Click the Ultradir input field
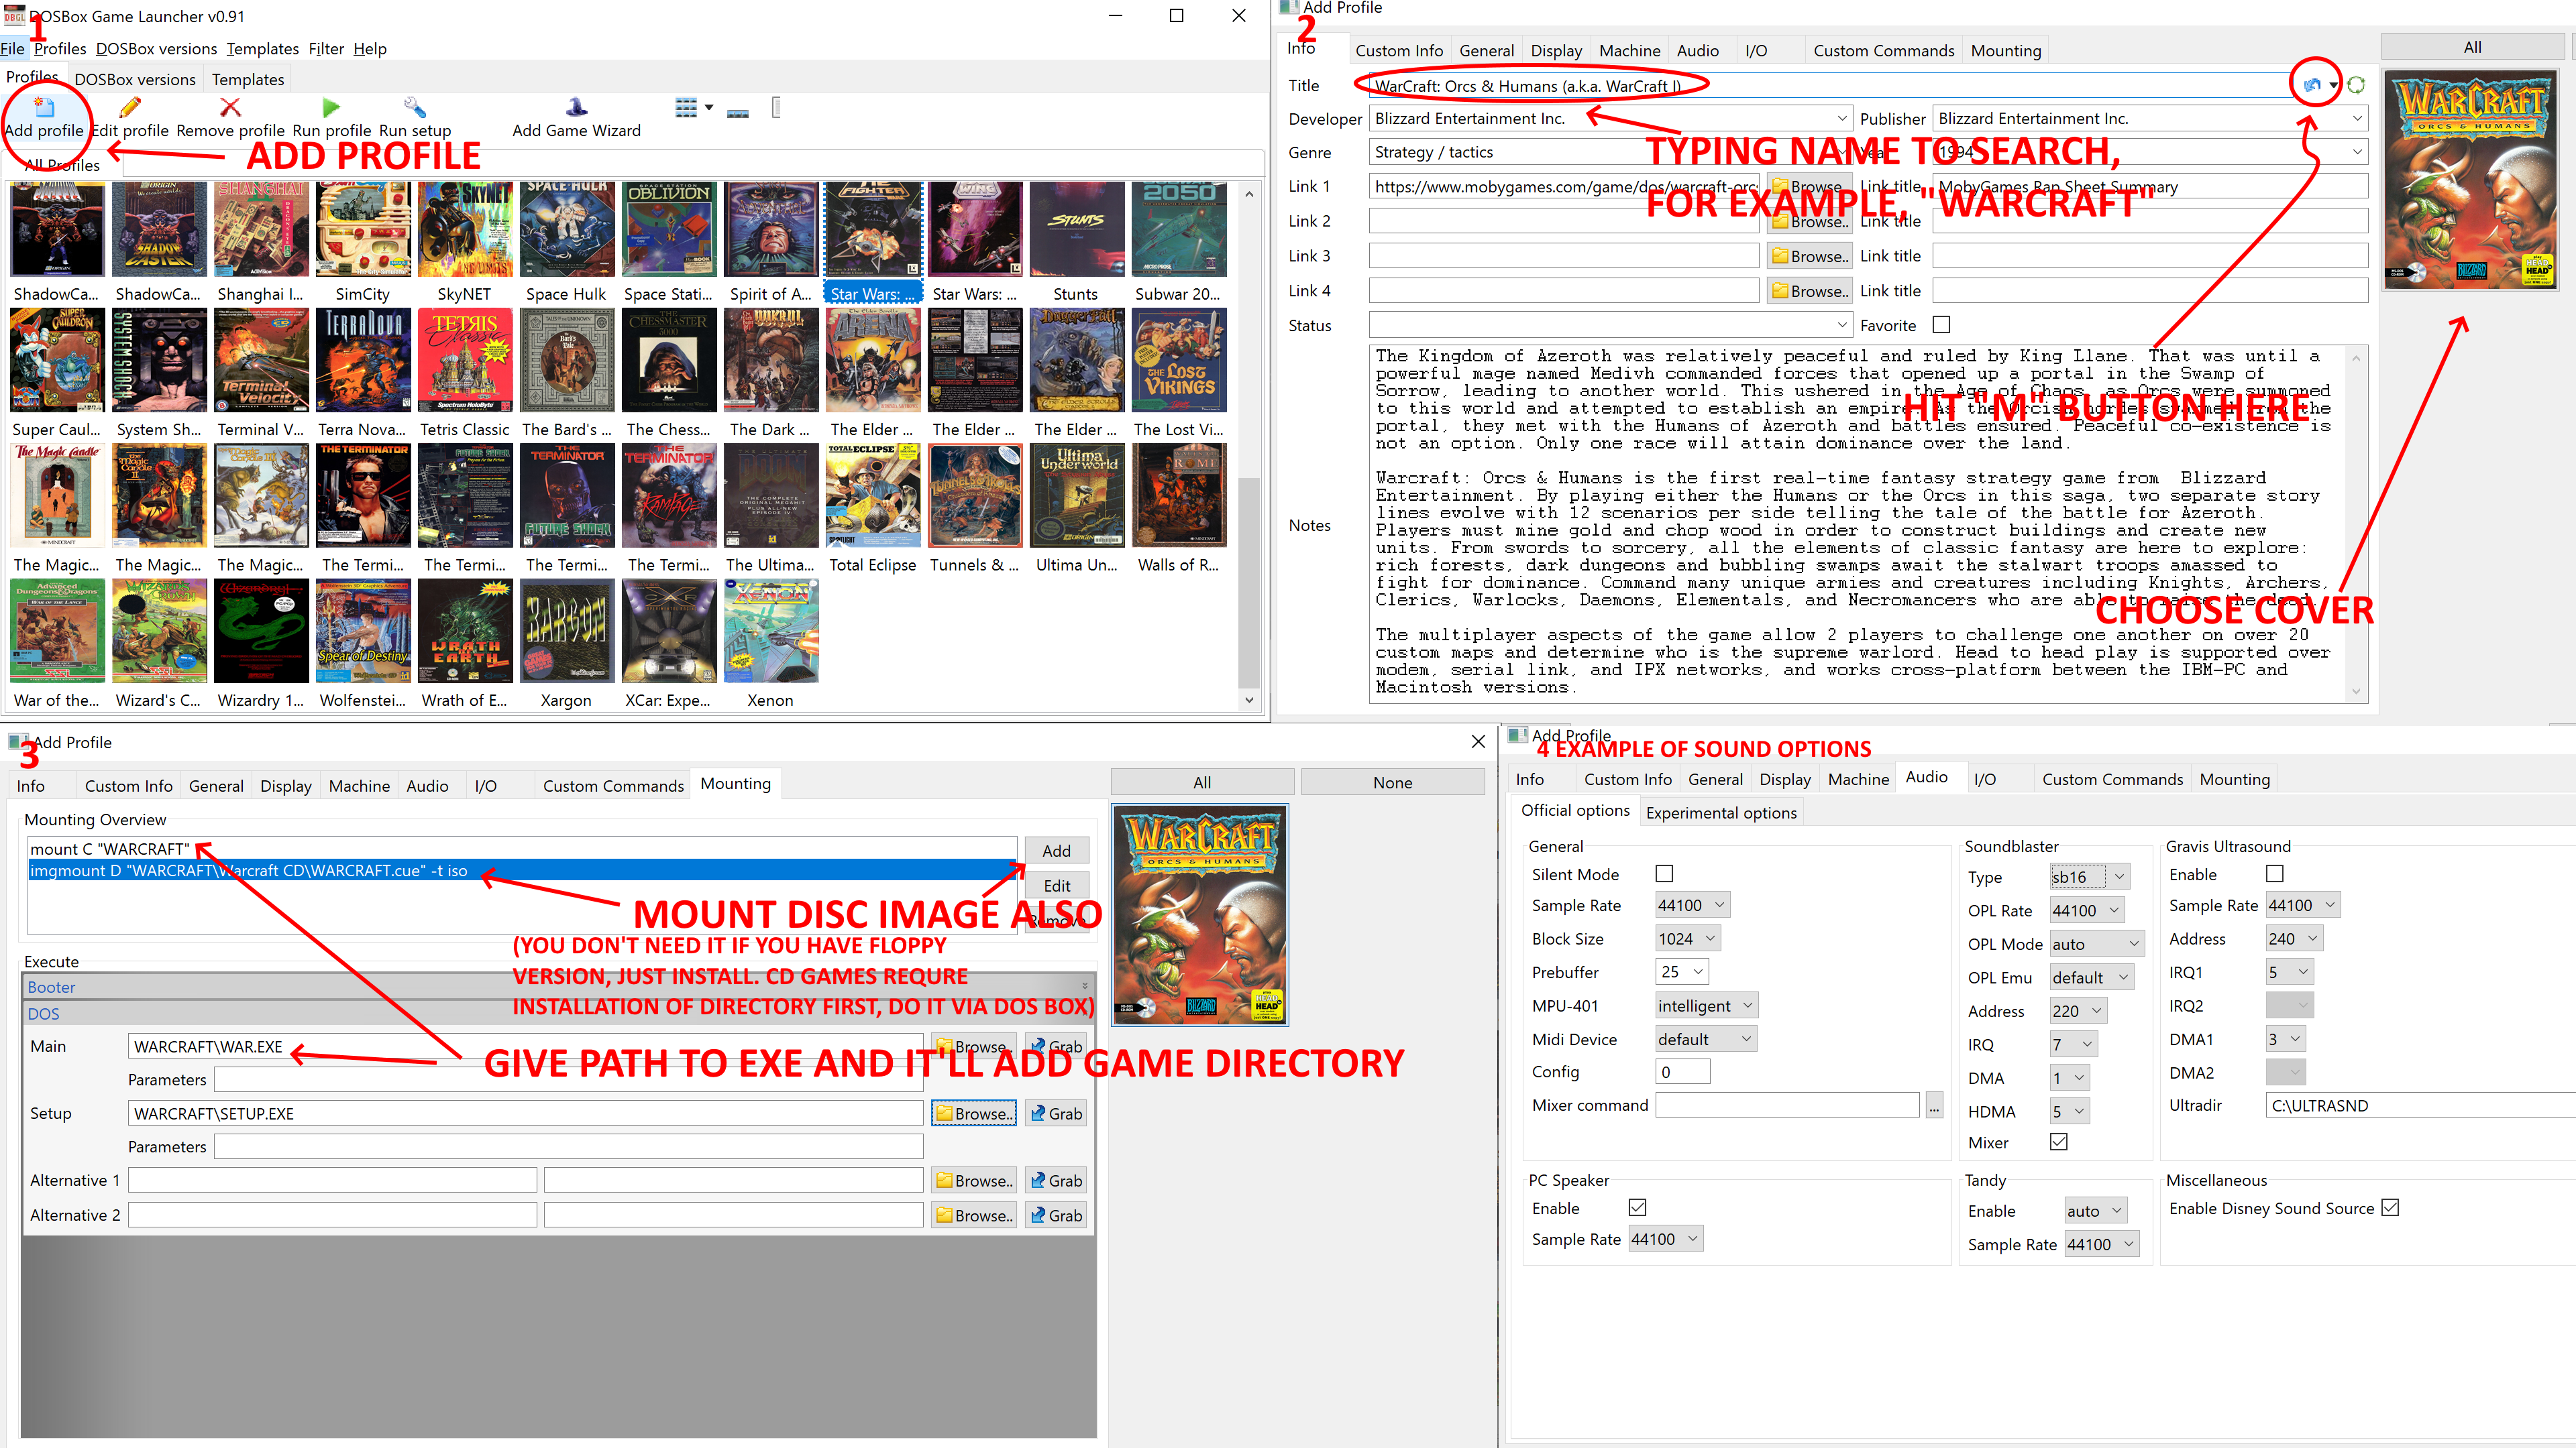Screen dimensions: 2576x1448 click(x=2420, y=1105)
